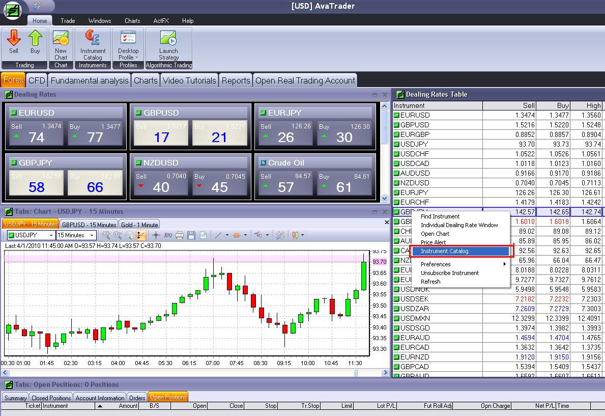The height and width of the screenshot is (416, 605).
Task: Open the Trade ribbon tab
Action: click(68, 20)
